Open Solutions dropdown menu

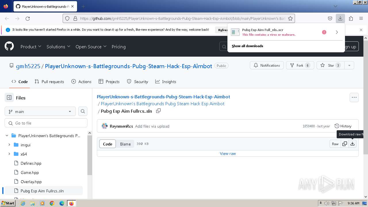pyautogui.click(x=58, y=47)
